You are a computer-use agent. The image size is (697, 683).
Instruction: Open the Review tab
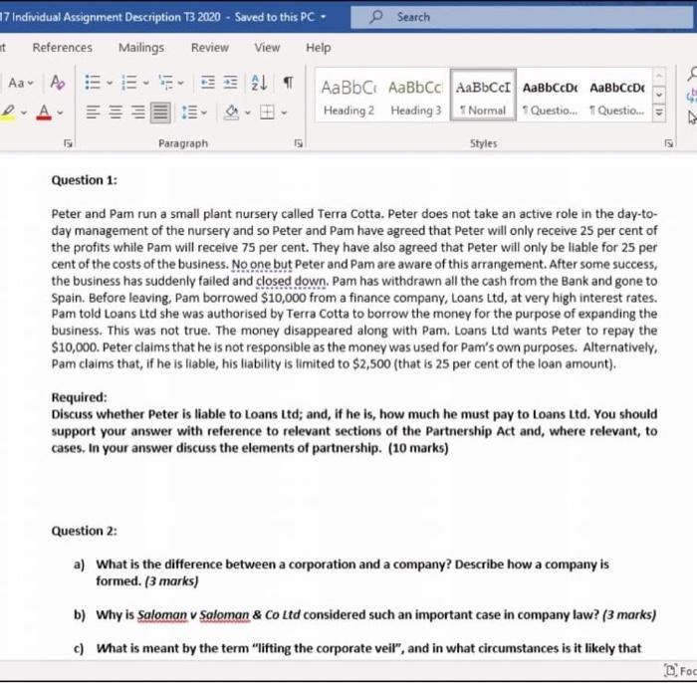[210, 48]
